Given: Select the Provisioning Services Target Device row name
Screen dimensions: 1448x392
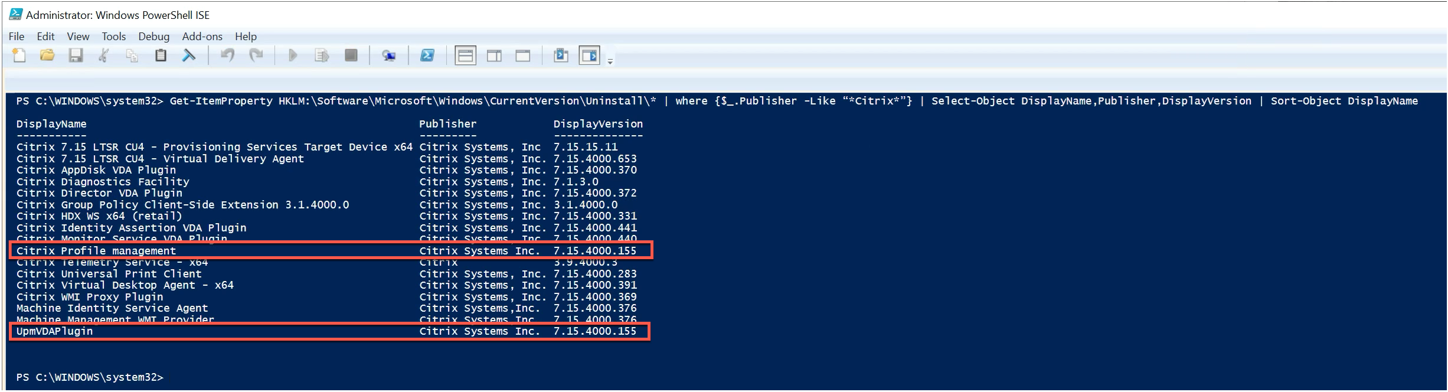Looking at the screenshot, I should [214, 147].
